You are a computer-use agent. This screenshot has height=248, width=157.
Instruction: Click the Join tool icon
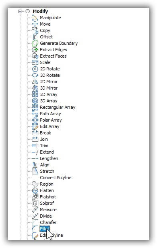point(35,139)
